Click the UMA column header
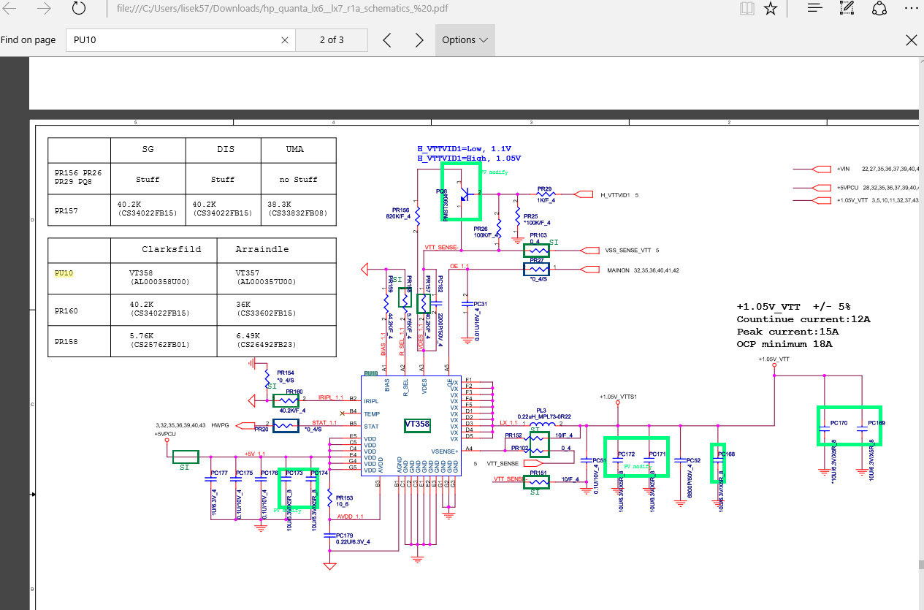924x610 pixels. coord(295,149)
